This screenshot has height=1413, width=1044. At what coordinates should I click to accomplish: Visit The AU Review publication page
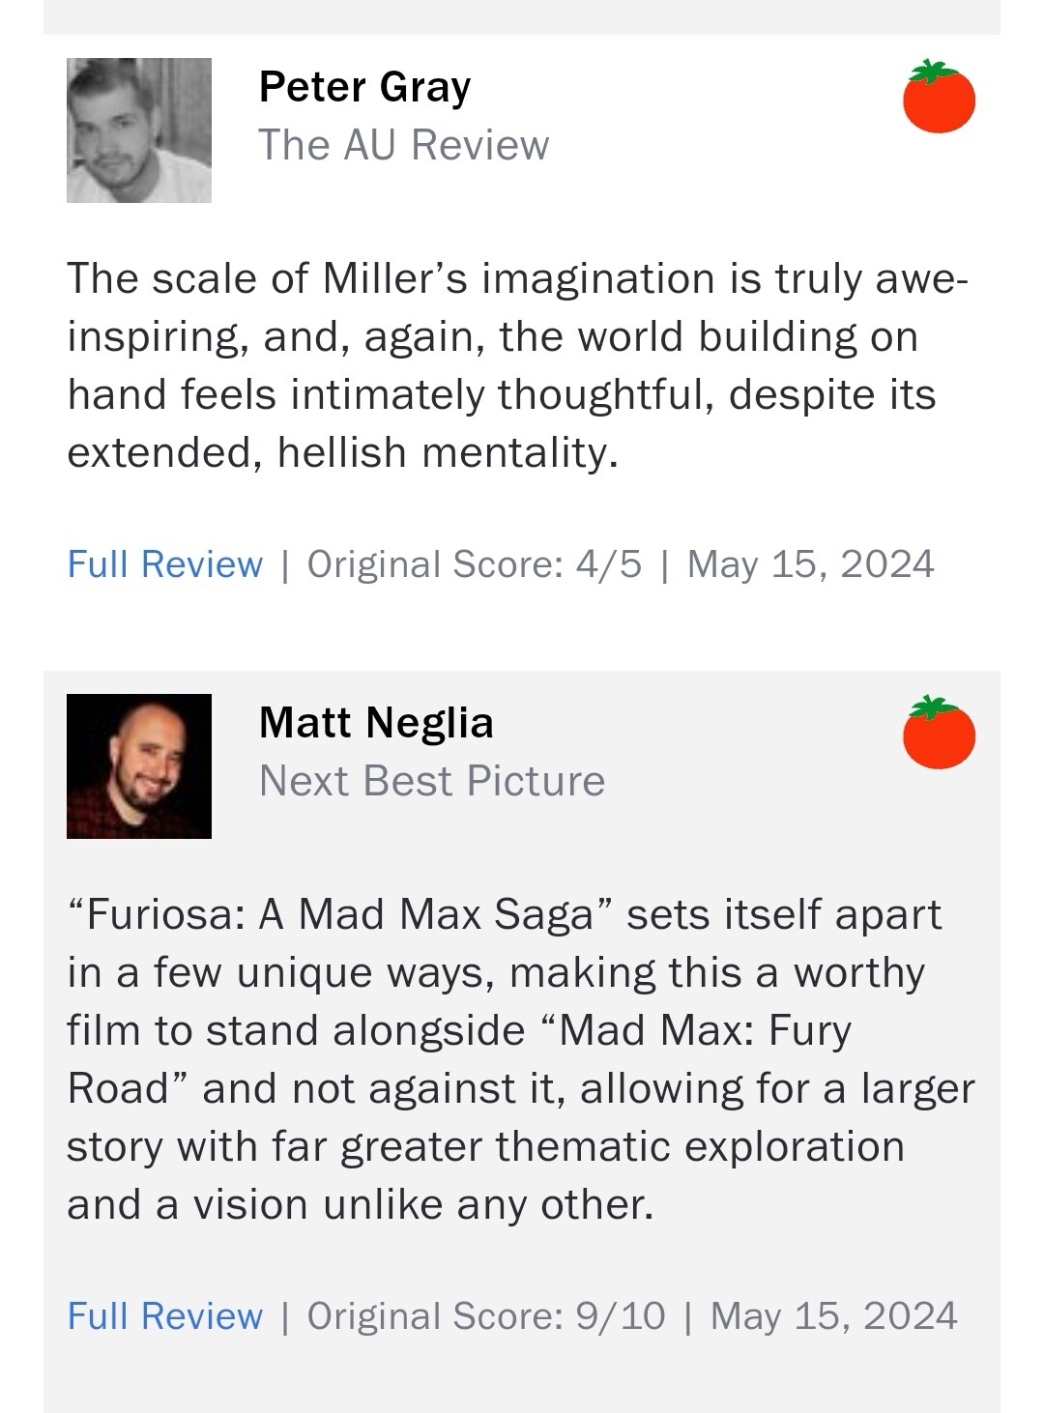(403, 145)
